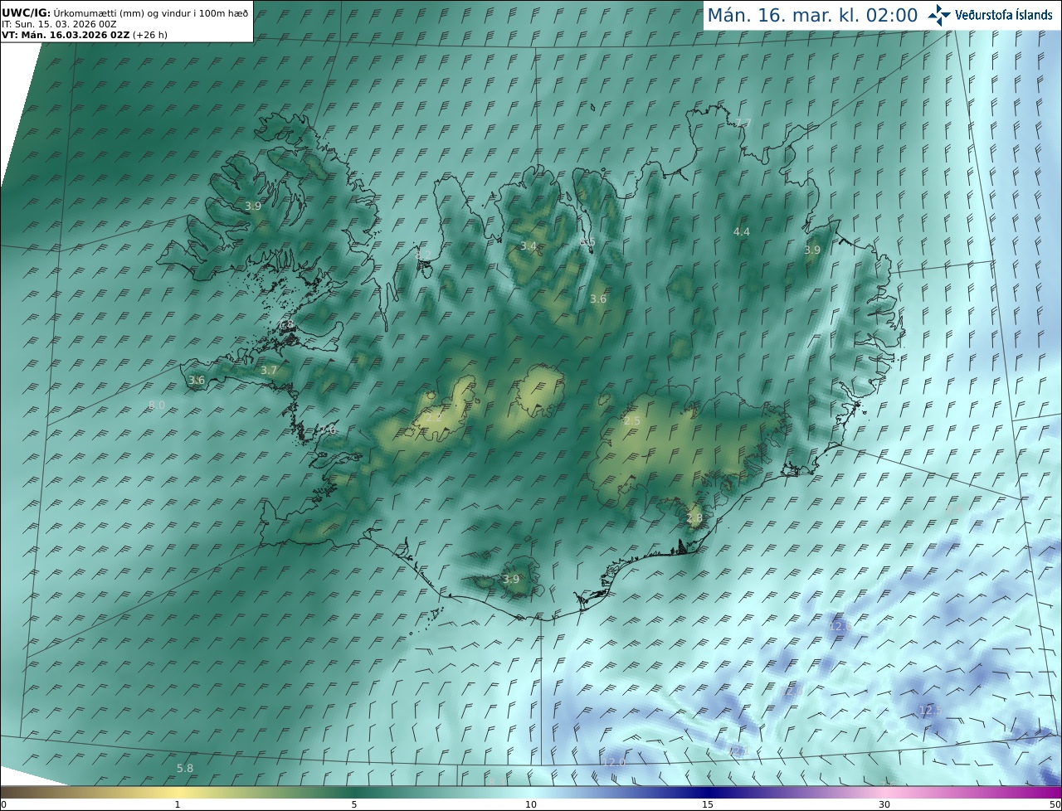
Task: Click the 1 tick on the color scale
Action: coord(178,804)
